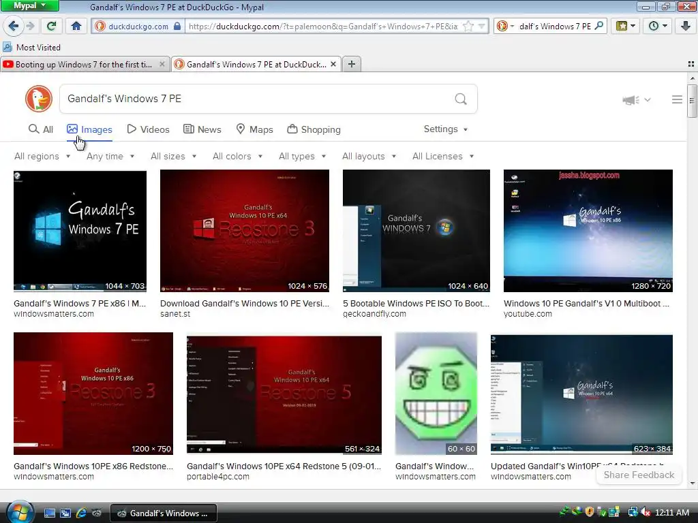Click the security shield tray icon
Image resolution: width=698 pixels, height=523 pixels.
click(x=590, y=512)
